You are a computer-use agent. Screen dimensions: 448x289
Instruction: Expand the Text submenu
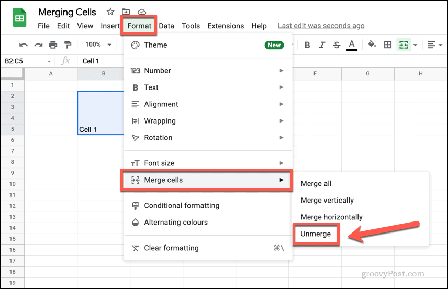(x=208, y=87)
